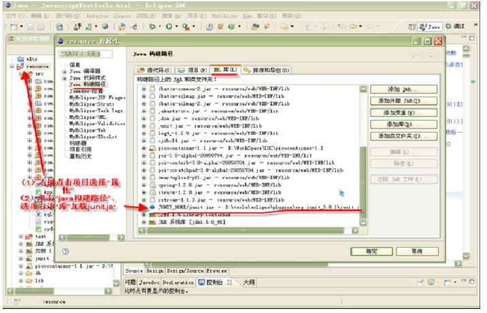Click the dialog's back history arrow icon
This screenshot has height=313, width=487.
pyautogui.click(x=414, y=54)
